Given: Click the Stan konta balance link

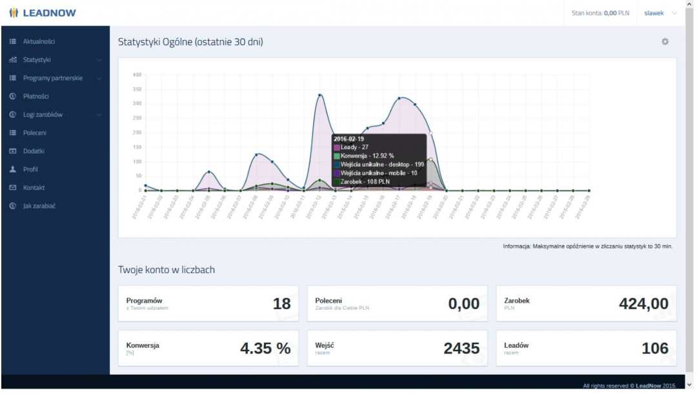Looking at the screenshot, I should (x=600, y=13).
